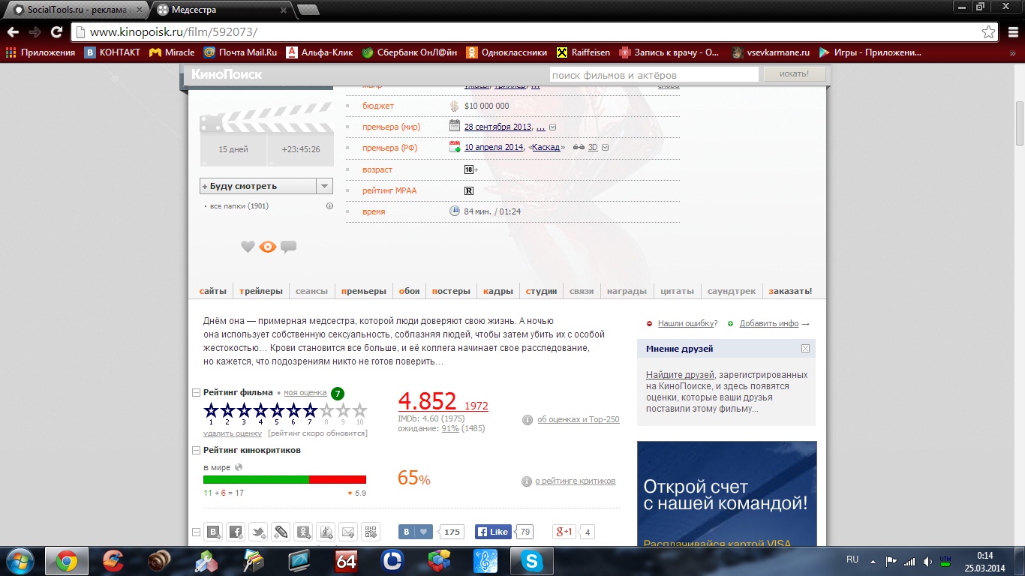Rate the film 8 stars
Image resolution: width=1025 pixels, height=576 pixels.
(x=326, y=410)
